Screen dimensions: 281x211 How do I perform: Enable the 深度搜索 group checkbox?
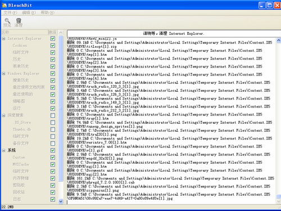(x=53, y=115)
